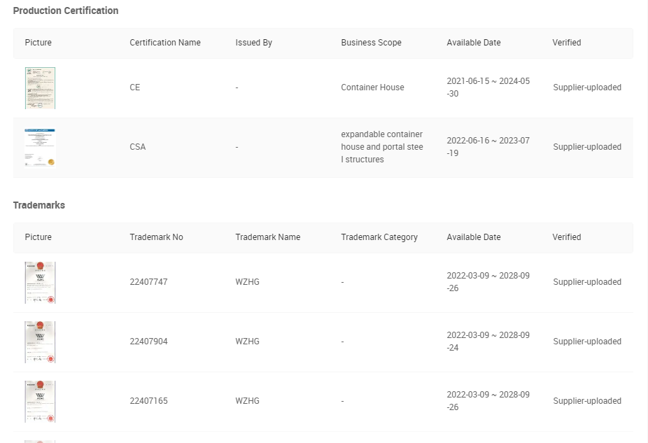Click the Container House business scope cell
Screen dimensions: 648x443
click(372, 87)
